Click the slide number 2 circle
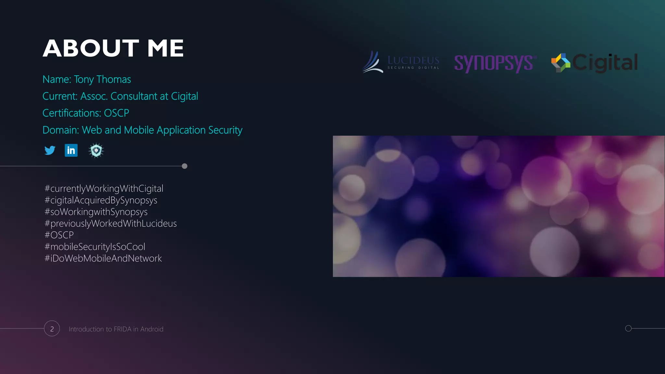The height and width of the screenshot is (374, 665). [52, 329]
